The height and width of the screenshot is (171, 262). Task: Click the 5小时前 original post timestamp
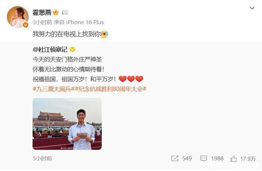(42, 159)
